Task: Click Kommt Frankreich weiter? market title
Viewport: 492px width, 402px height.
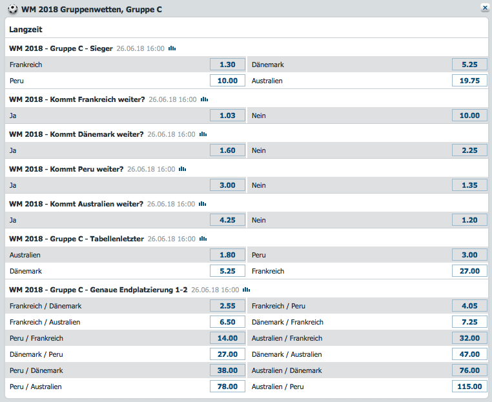Action: [x=77, y=99]
